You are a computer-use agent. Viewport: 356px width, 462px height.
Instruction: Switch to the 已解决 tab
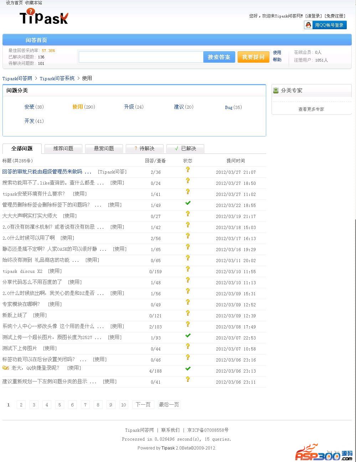(185, 149)
